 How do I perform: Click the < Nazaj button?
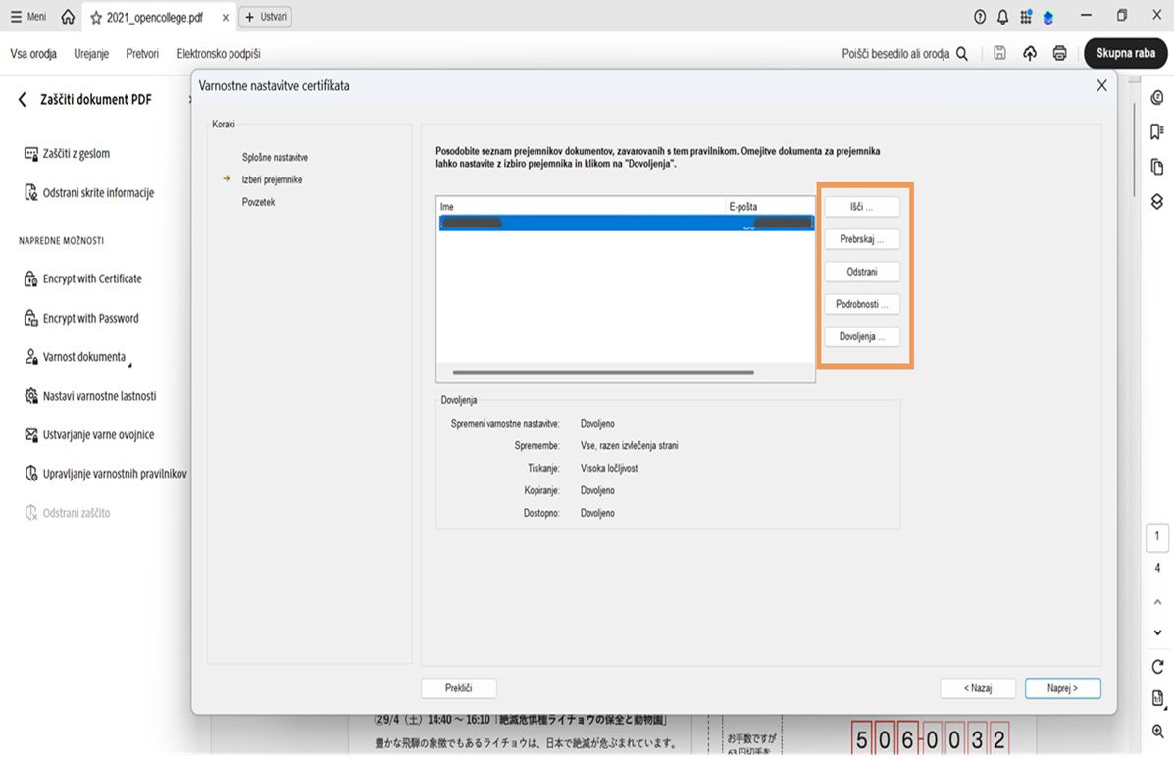click(978, 688)
